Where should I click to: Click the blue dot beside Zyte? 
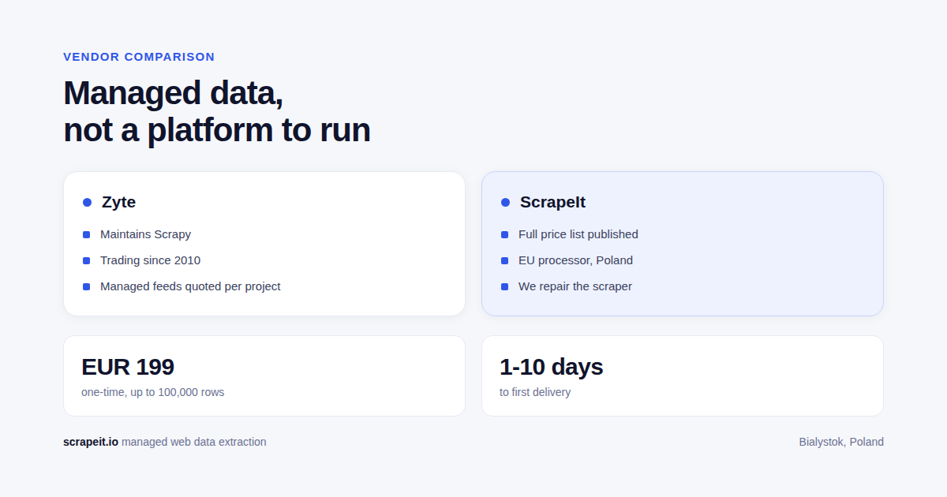87,203
